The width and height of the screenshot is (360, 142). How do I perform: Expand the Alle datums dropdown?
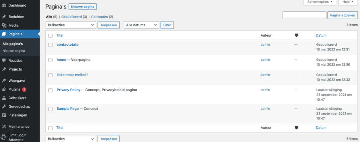pos(141,25)
